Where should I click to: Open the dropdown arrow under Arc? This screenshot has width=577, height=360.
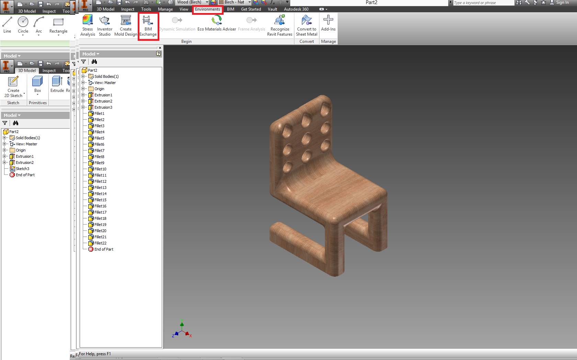39,35
